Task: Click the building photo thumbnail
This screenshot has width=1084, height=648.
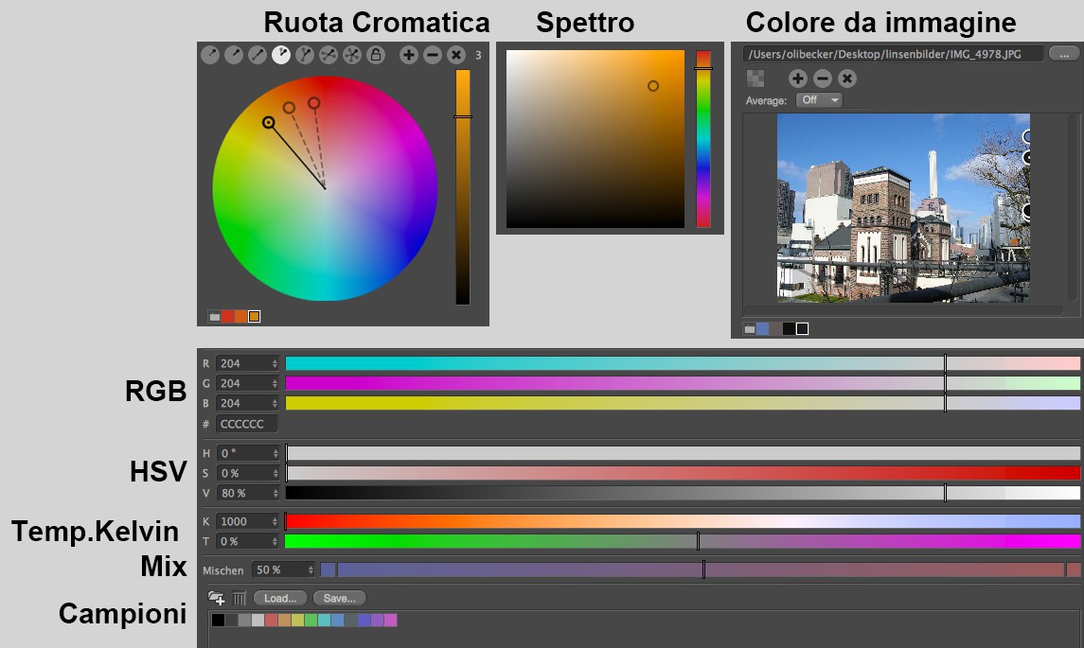Action: click(x=903, y=208)
